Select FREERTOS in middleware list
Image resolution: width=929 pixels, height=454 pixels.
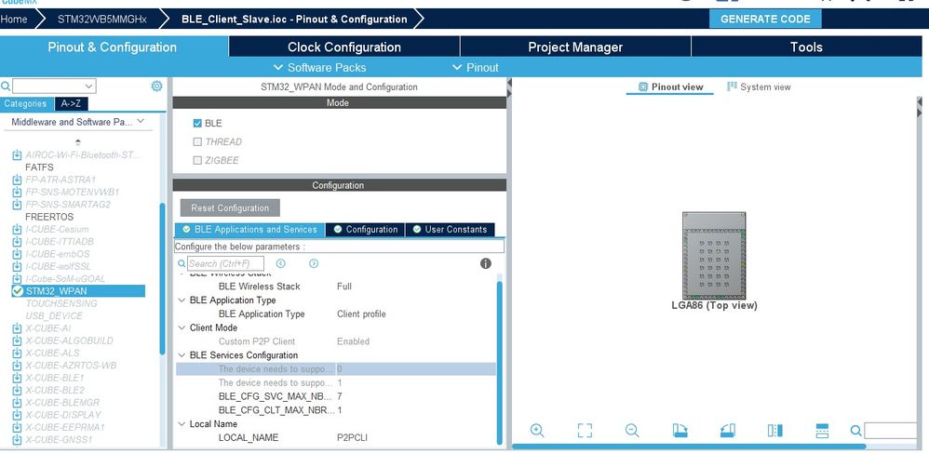[x=49, y=217]
